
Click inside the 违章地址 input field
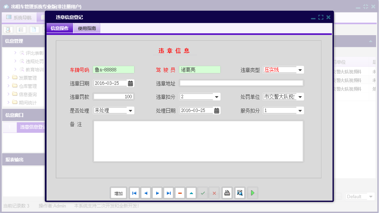[x=241, y=83]
